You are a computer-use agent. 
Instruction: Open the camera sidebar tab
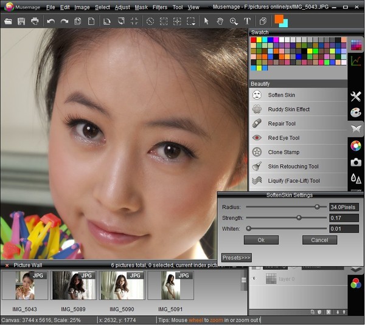point(356,162)
